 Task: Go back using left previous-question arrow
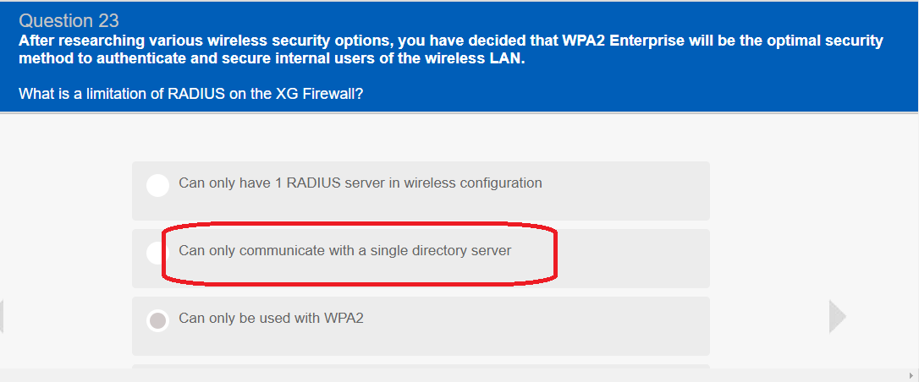[x=3, y=316]
